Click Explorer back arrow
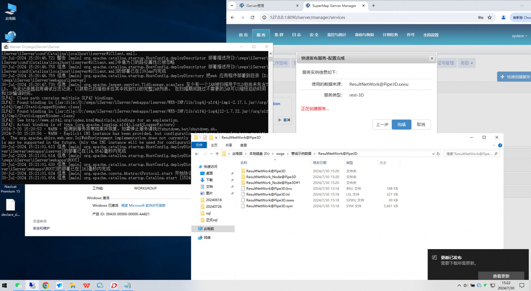This screenshot has height=291, width=531. pos(197,154)
